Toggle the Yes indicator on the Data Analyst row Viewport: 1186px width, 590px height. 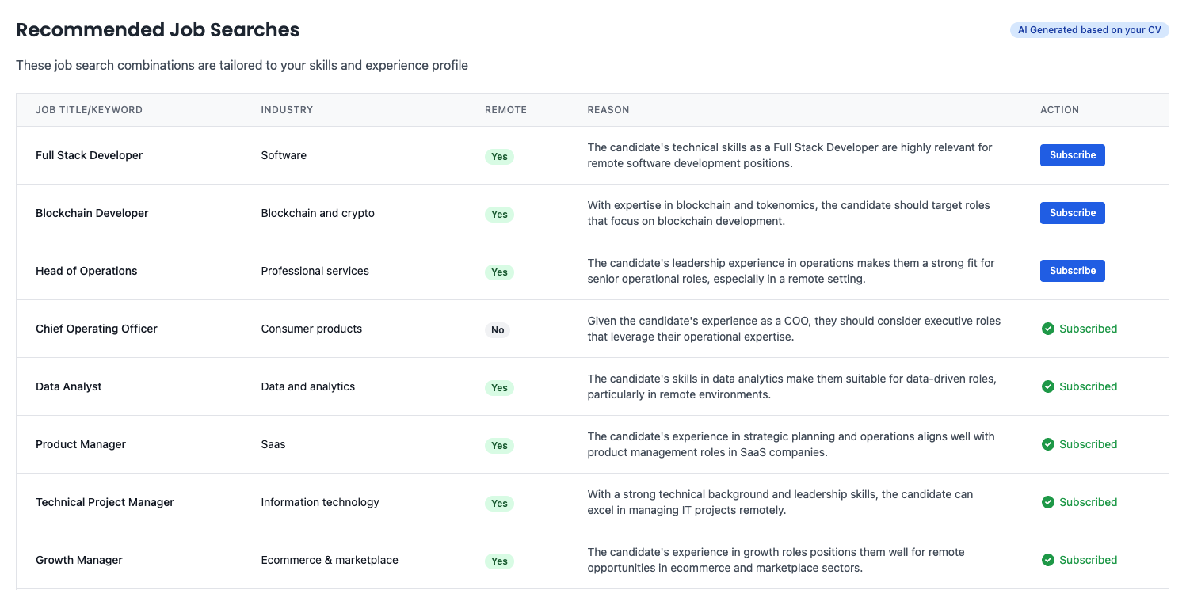[499, 388]
